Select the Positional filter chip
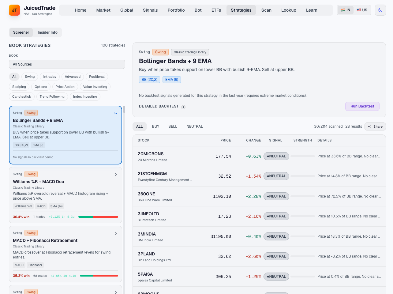The image size is (393, 294). (97, 77)
